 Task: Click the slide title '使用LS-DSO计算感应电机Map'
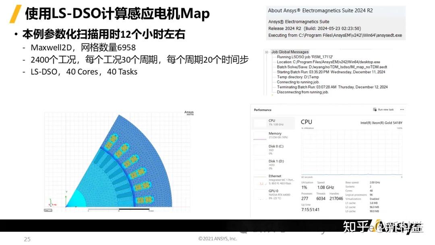click(117, 14)
